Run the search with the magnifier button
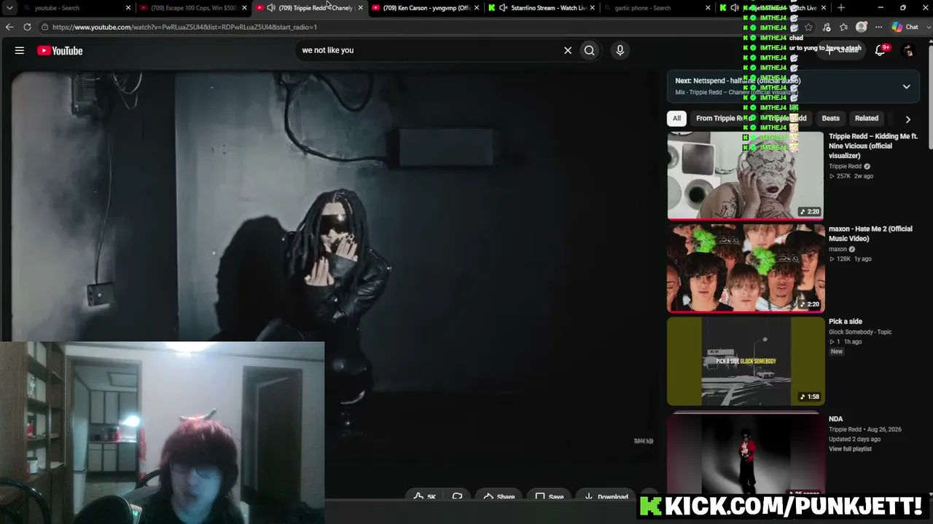This screenshot has width=933, height=524. (590, 50)
